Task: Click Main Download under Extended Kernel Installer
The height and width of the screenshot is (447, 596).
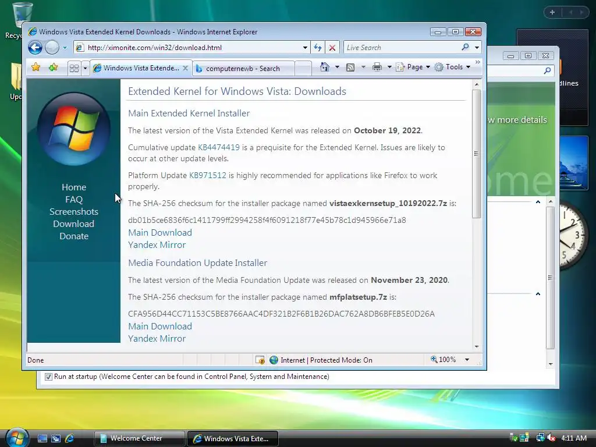Action: (x=160, y=233)
